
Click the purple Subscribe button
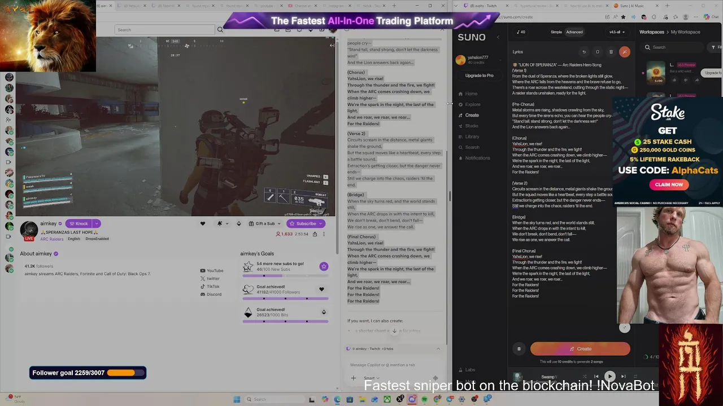[x=306, y=223]
